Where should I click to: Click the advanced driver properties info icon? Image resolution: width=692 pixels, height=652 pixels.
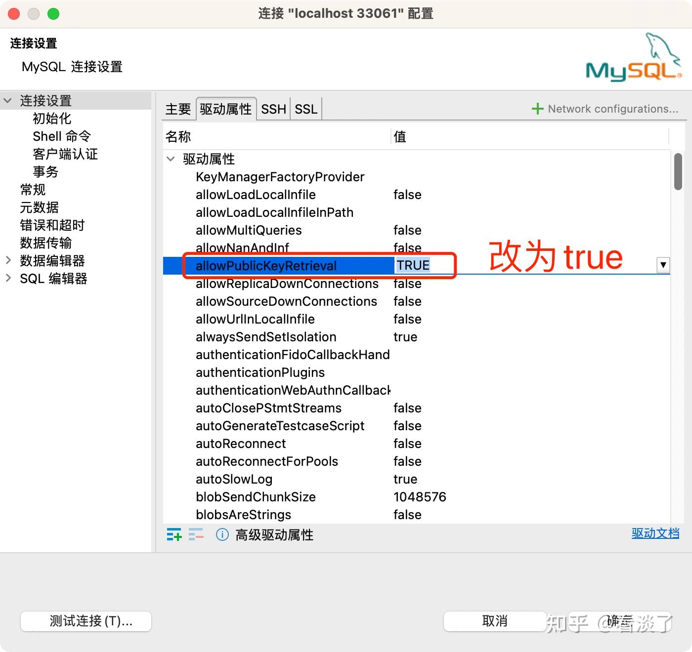[x=222, y=535]
